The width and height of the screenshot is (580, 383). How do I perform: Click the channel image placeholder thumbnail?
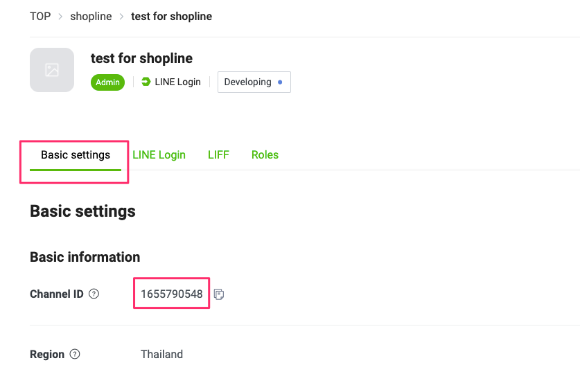[x=52, y=70]
